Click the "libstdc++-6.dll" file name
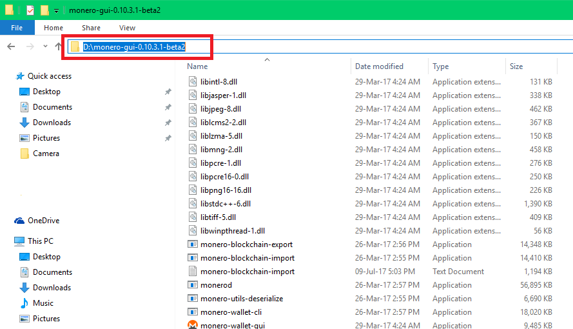This screenshot has width=573, height=329. pos(226,204)
